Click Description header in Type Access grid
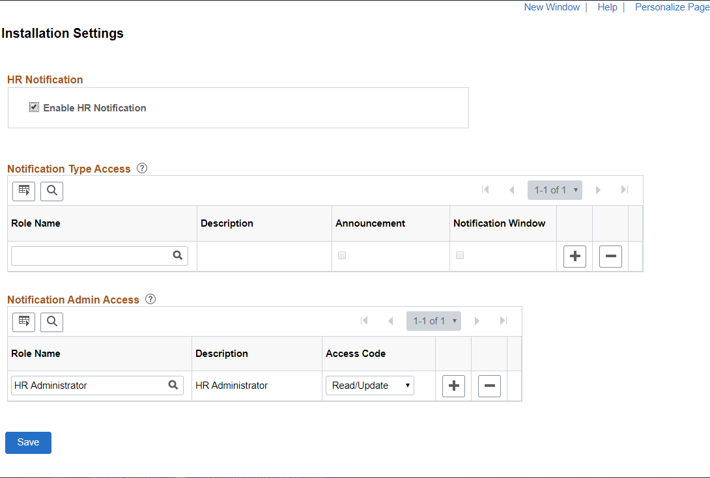Screen dimensions: 710x478 (227, 223)
